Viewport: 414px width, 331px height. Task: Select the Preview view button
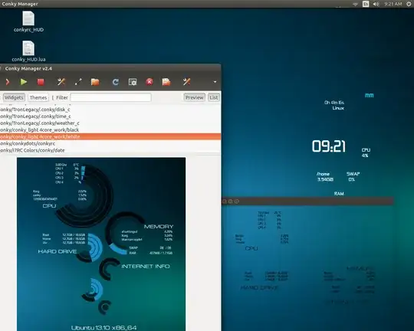[194, 97]
